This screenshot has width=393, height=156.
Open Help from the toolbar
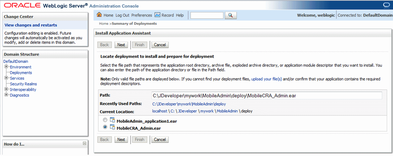tap(180, 15)
